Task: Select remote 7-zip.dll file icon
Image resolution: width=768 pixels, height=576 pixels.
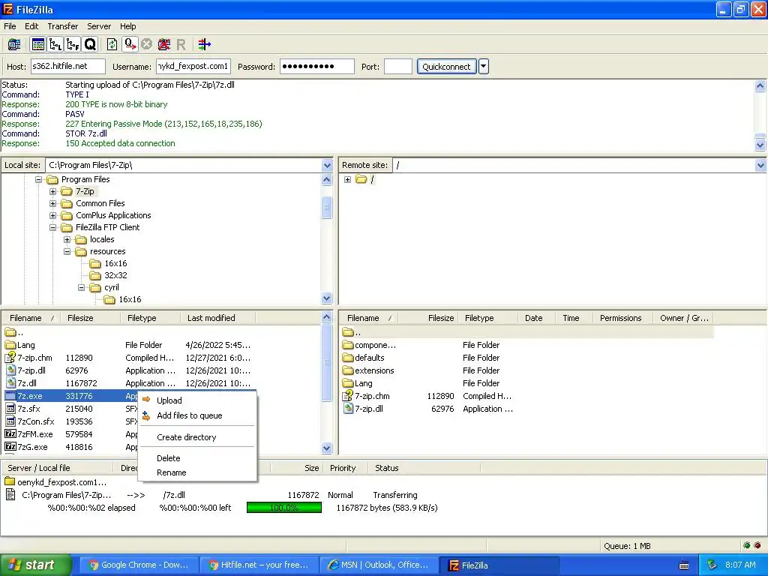Action: 348,409
